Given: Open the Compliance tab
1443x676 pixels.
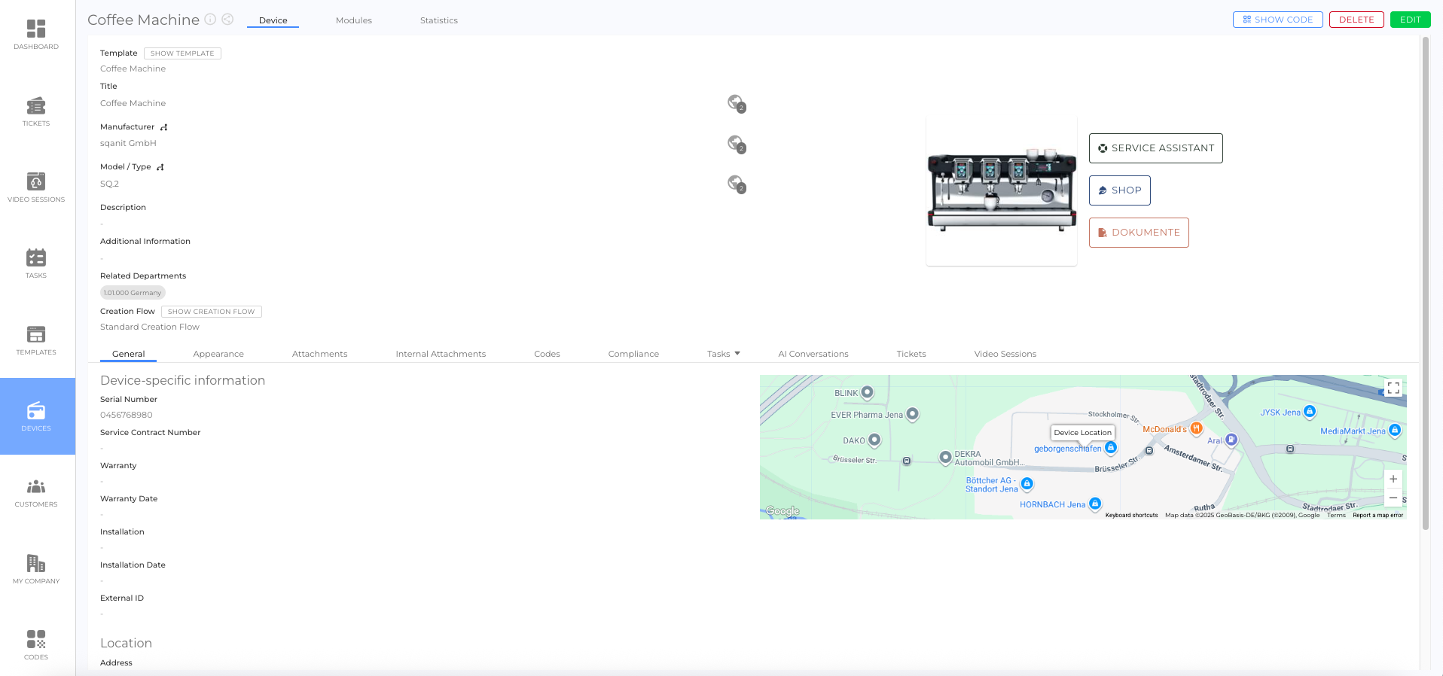Looking at the screenshot, I should [633, 354].
